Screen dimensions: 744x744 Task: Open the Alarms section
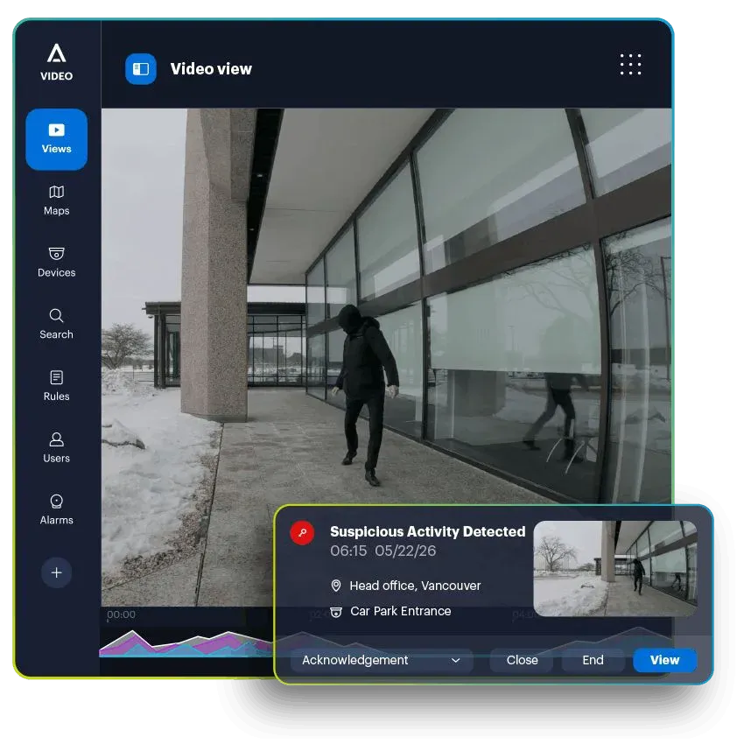[x=57, y=510]
